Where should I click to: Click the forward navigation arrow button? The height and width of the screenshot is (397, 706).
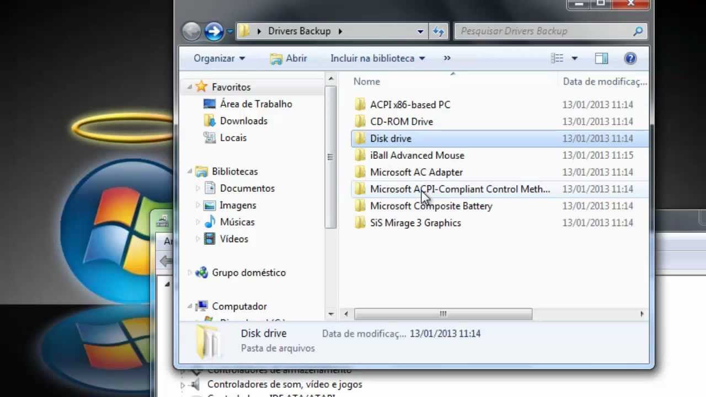click(214, 31)
